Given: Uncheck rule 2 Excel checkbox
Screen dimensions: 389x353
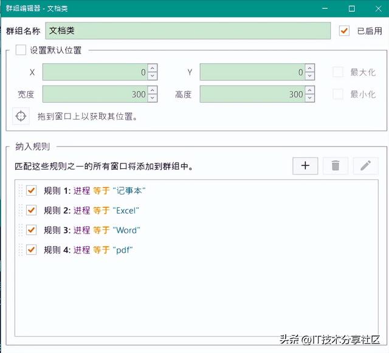Looking at the screenshot, I should pos(32,211).
